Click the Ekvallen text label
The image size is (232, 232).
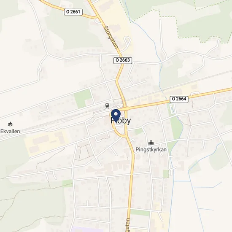(x=10, y=131)
